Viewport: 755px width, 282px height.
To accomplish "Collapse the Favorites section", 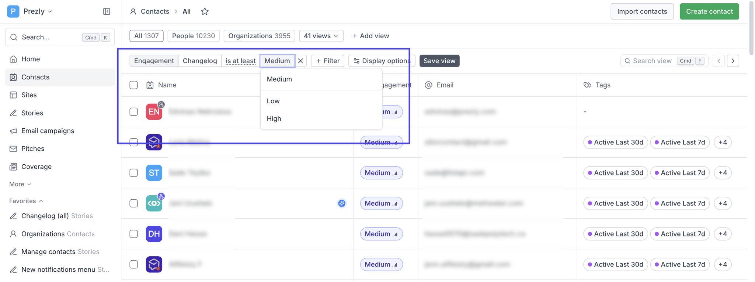I will (26, 201).
